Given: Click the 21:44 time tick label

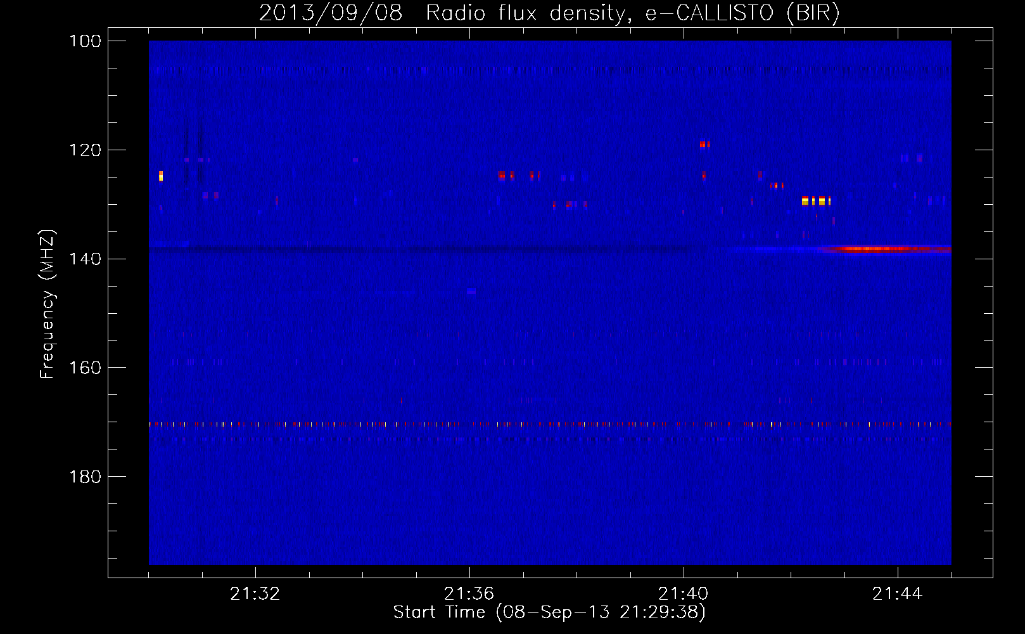Looking at the screenshot, I should (897, 594).
